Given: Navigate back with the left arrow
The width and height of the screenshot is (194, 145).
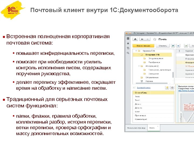Looking at the screenshot, I should (x=142, y=39).
